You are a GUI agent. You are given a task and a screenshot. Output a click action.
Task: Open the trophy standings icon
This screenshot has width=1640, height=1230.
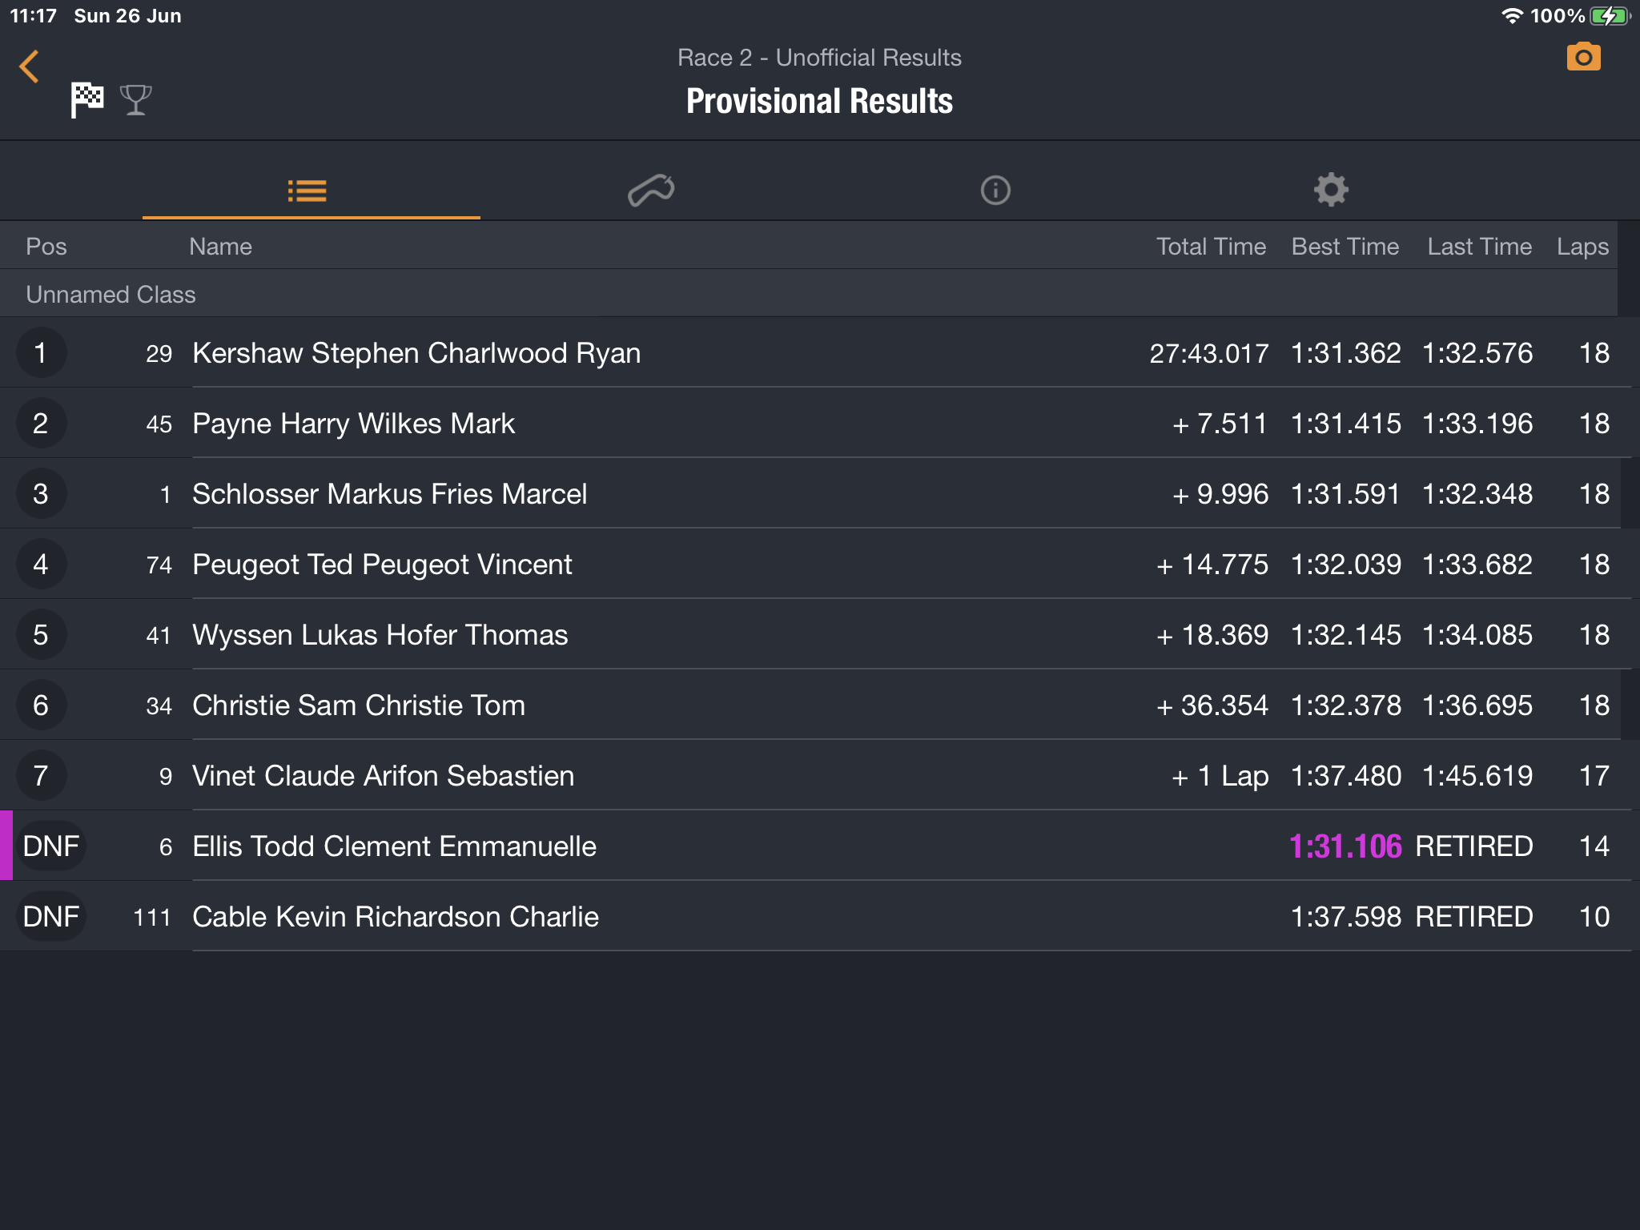pos(135,100)
